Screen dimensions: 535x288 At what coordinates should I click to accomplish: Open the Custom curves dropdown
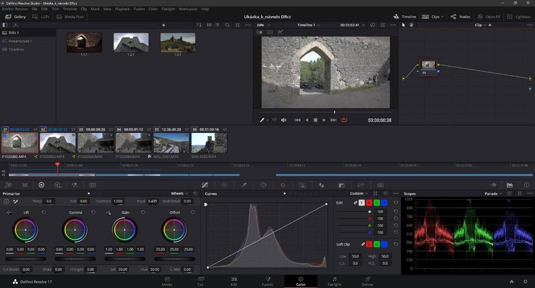click(359, 193)
